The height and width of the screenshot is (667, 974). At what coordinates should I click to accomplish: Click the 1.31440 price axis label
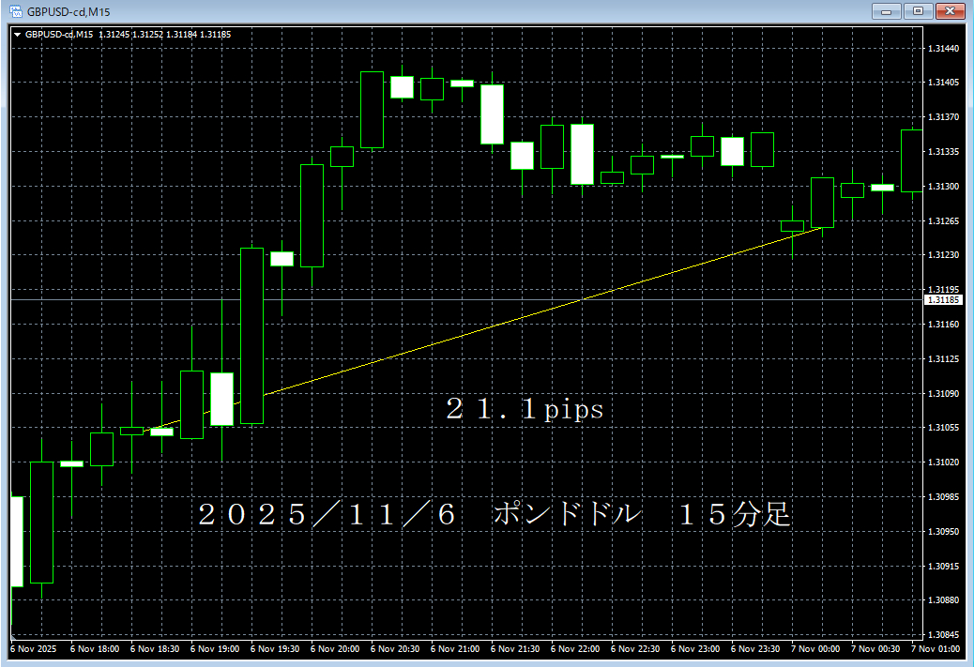click(x=942, y=48)
